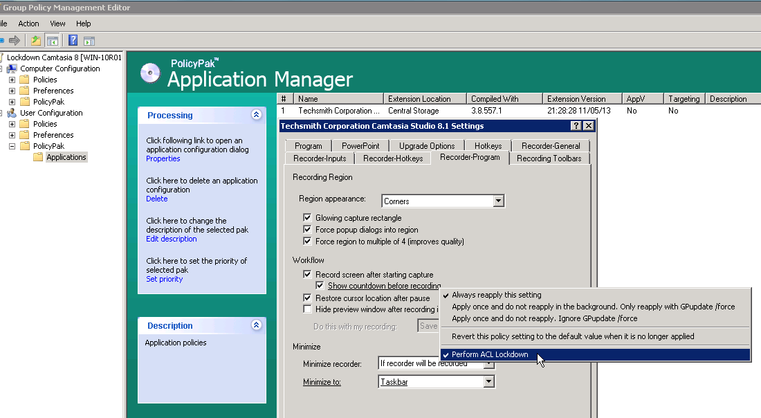Expand Preferences under Computer Configuration

[x=12, y=91]
